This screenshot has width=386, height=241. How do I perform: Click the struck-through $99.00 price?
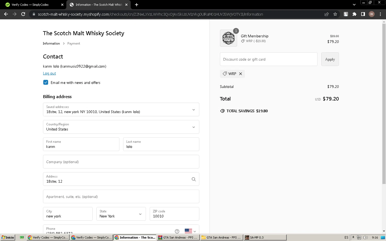click(x=334, y=36)
